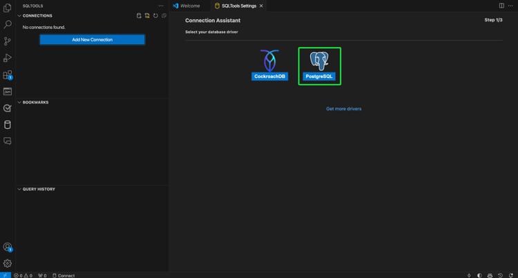Screen dimensions: 518x278
Task: Open the check-circle testing icon in activity bar
Action: click(8, 108)
